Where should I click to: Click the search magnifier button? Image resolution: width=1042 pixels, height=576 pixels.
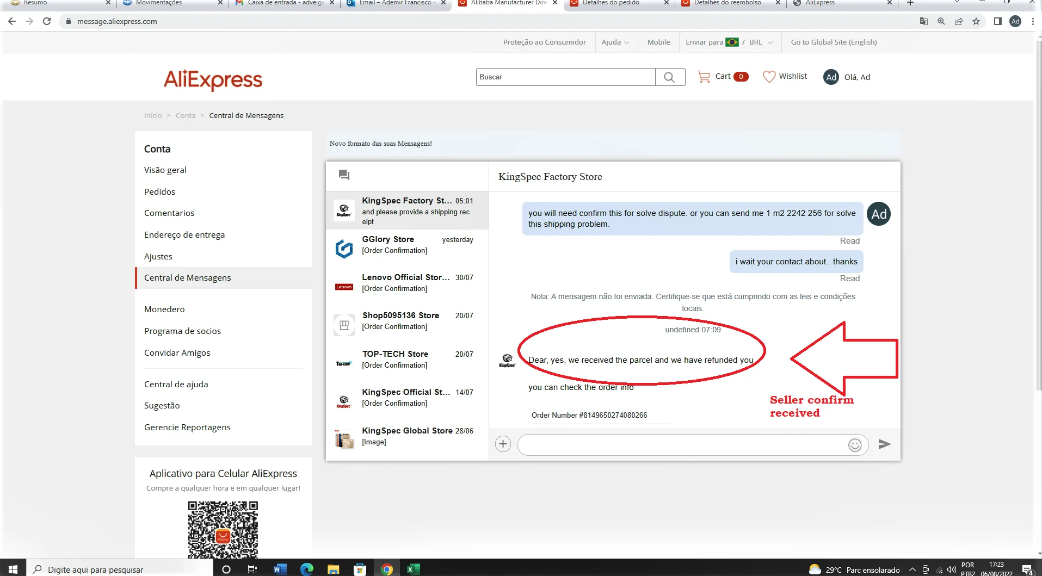[670, 77]
